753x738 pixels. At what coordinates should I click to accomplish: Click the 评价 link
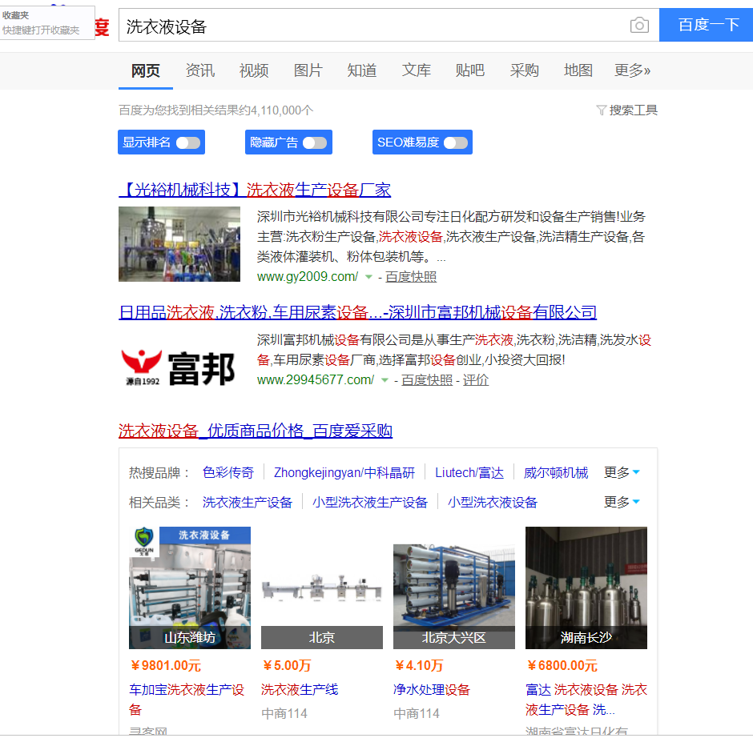point(475,380)
